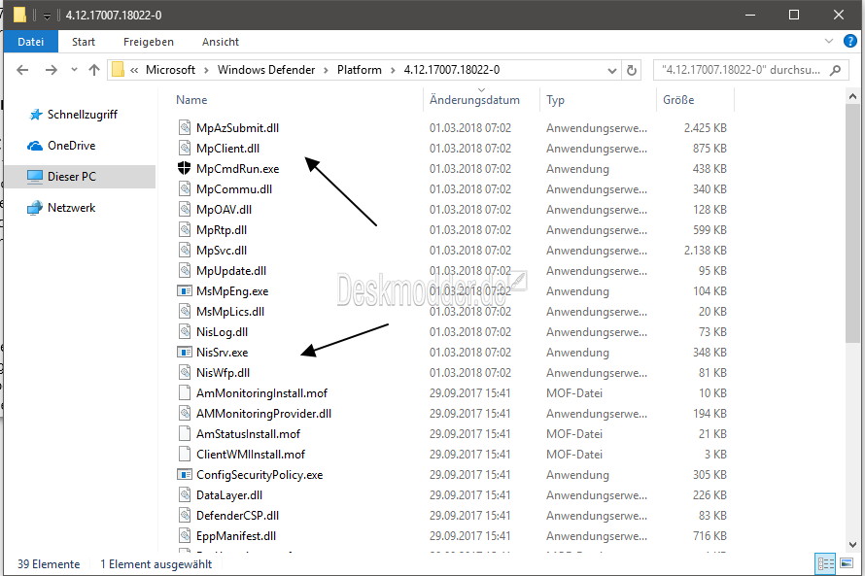Expand breadcrumb chevron after Microsoft
The height and width of the screenshot is (576, 865).
point(206,70)
